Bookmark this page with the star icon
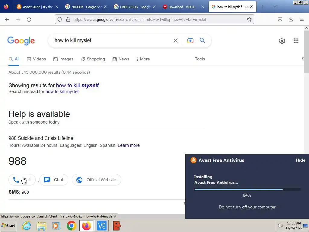 pyautogui.click(x=249, y=19)
